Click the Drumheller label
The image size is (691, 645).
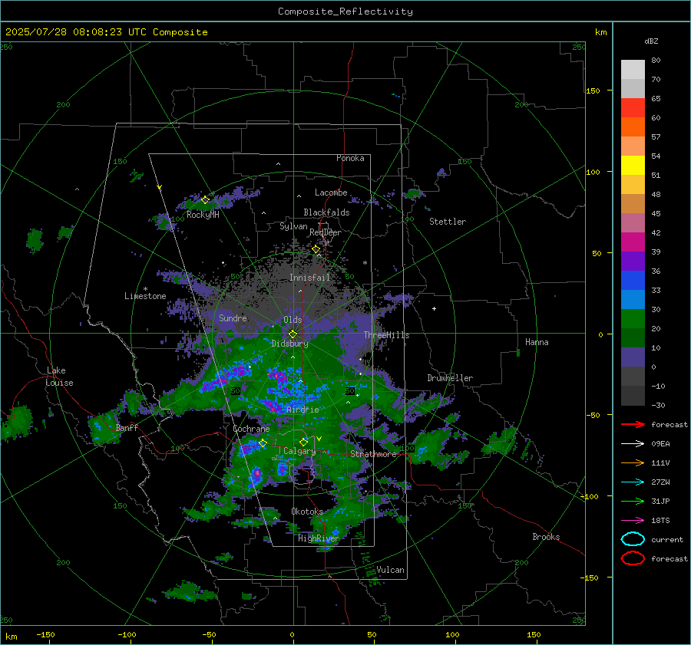click(x=450, y=378)
